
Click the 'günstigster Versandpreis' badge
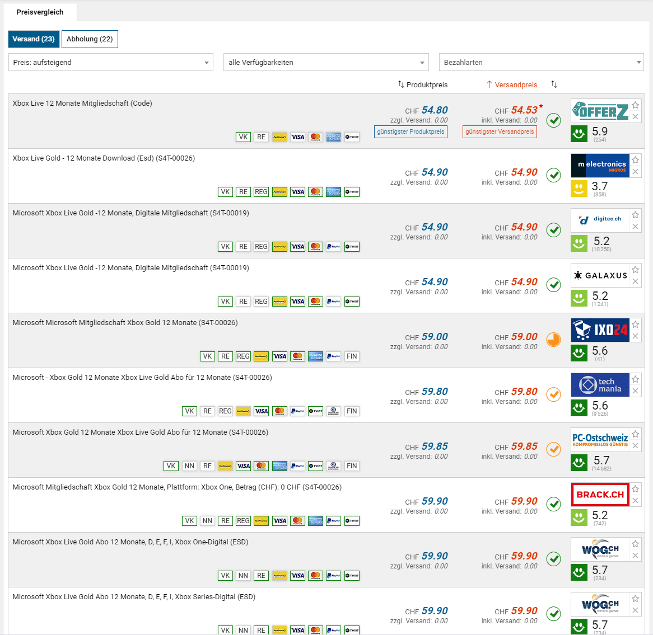(500, 132)
